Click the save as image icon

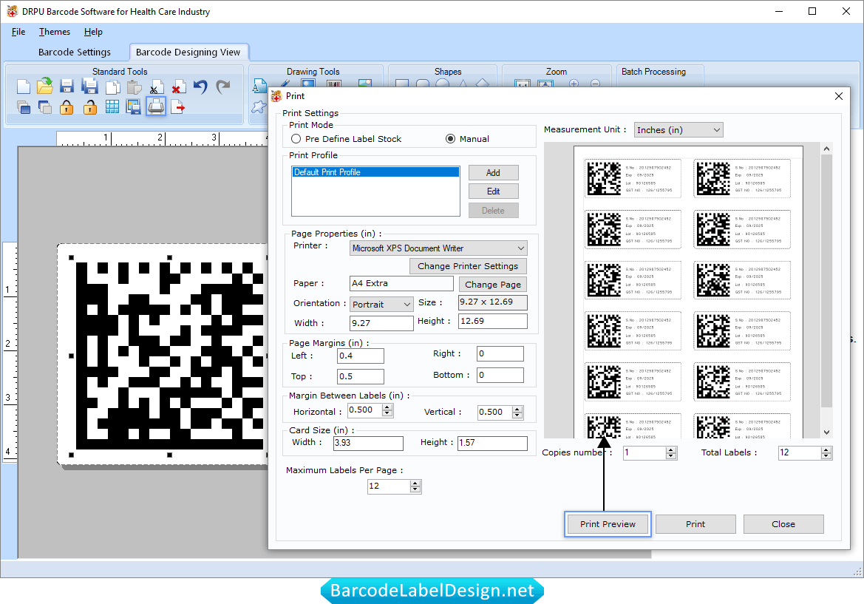(x=133, y=107)
